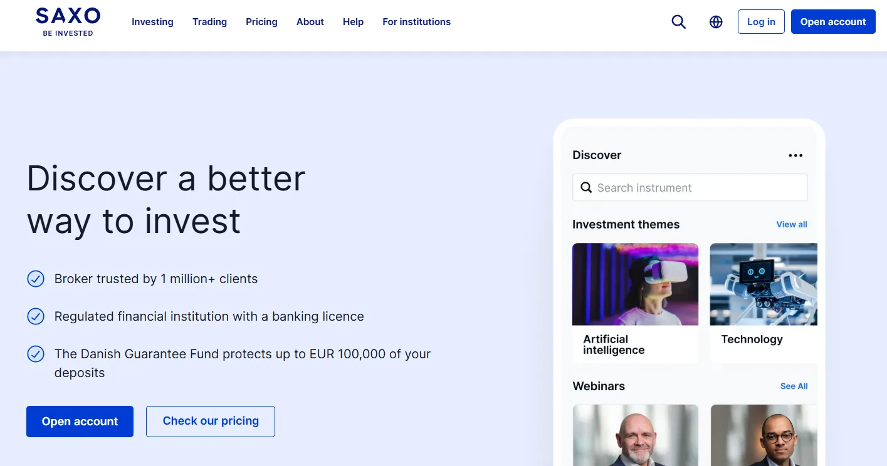Image resolution: width=887 pixels, height=466 pixels.
Task: Open the Help menu item
Action: [x=353, y=22]
